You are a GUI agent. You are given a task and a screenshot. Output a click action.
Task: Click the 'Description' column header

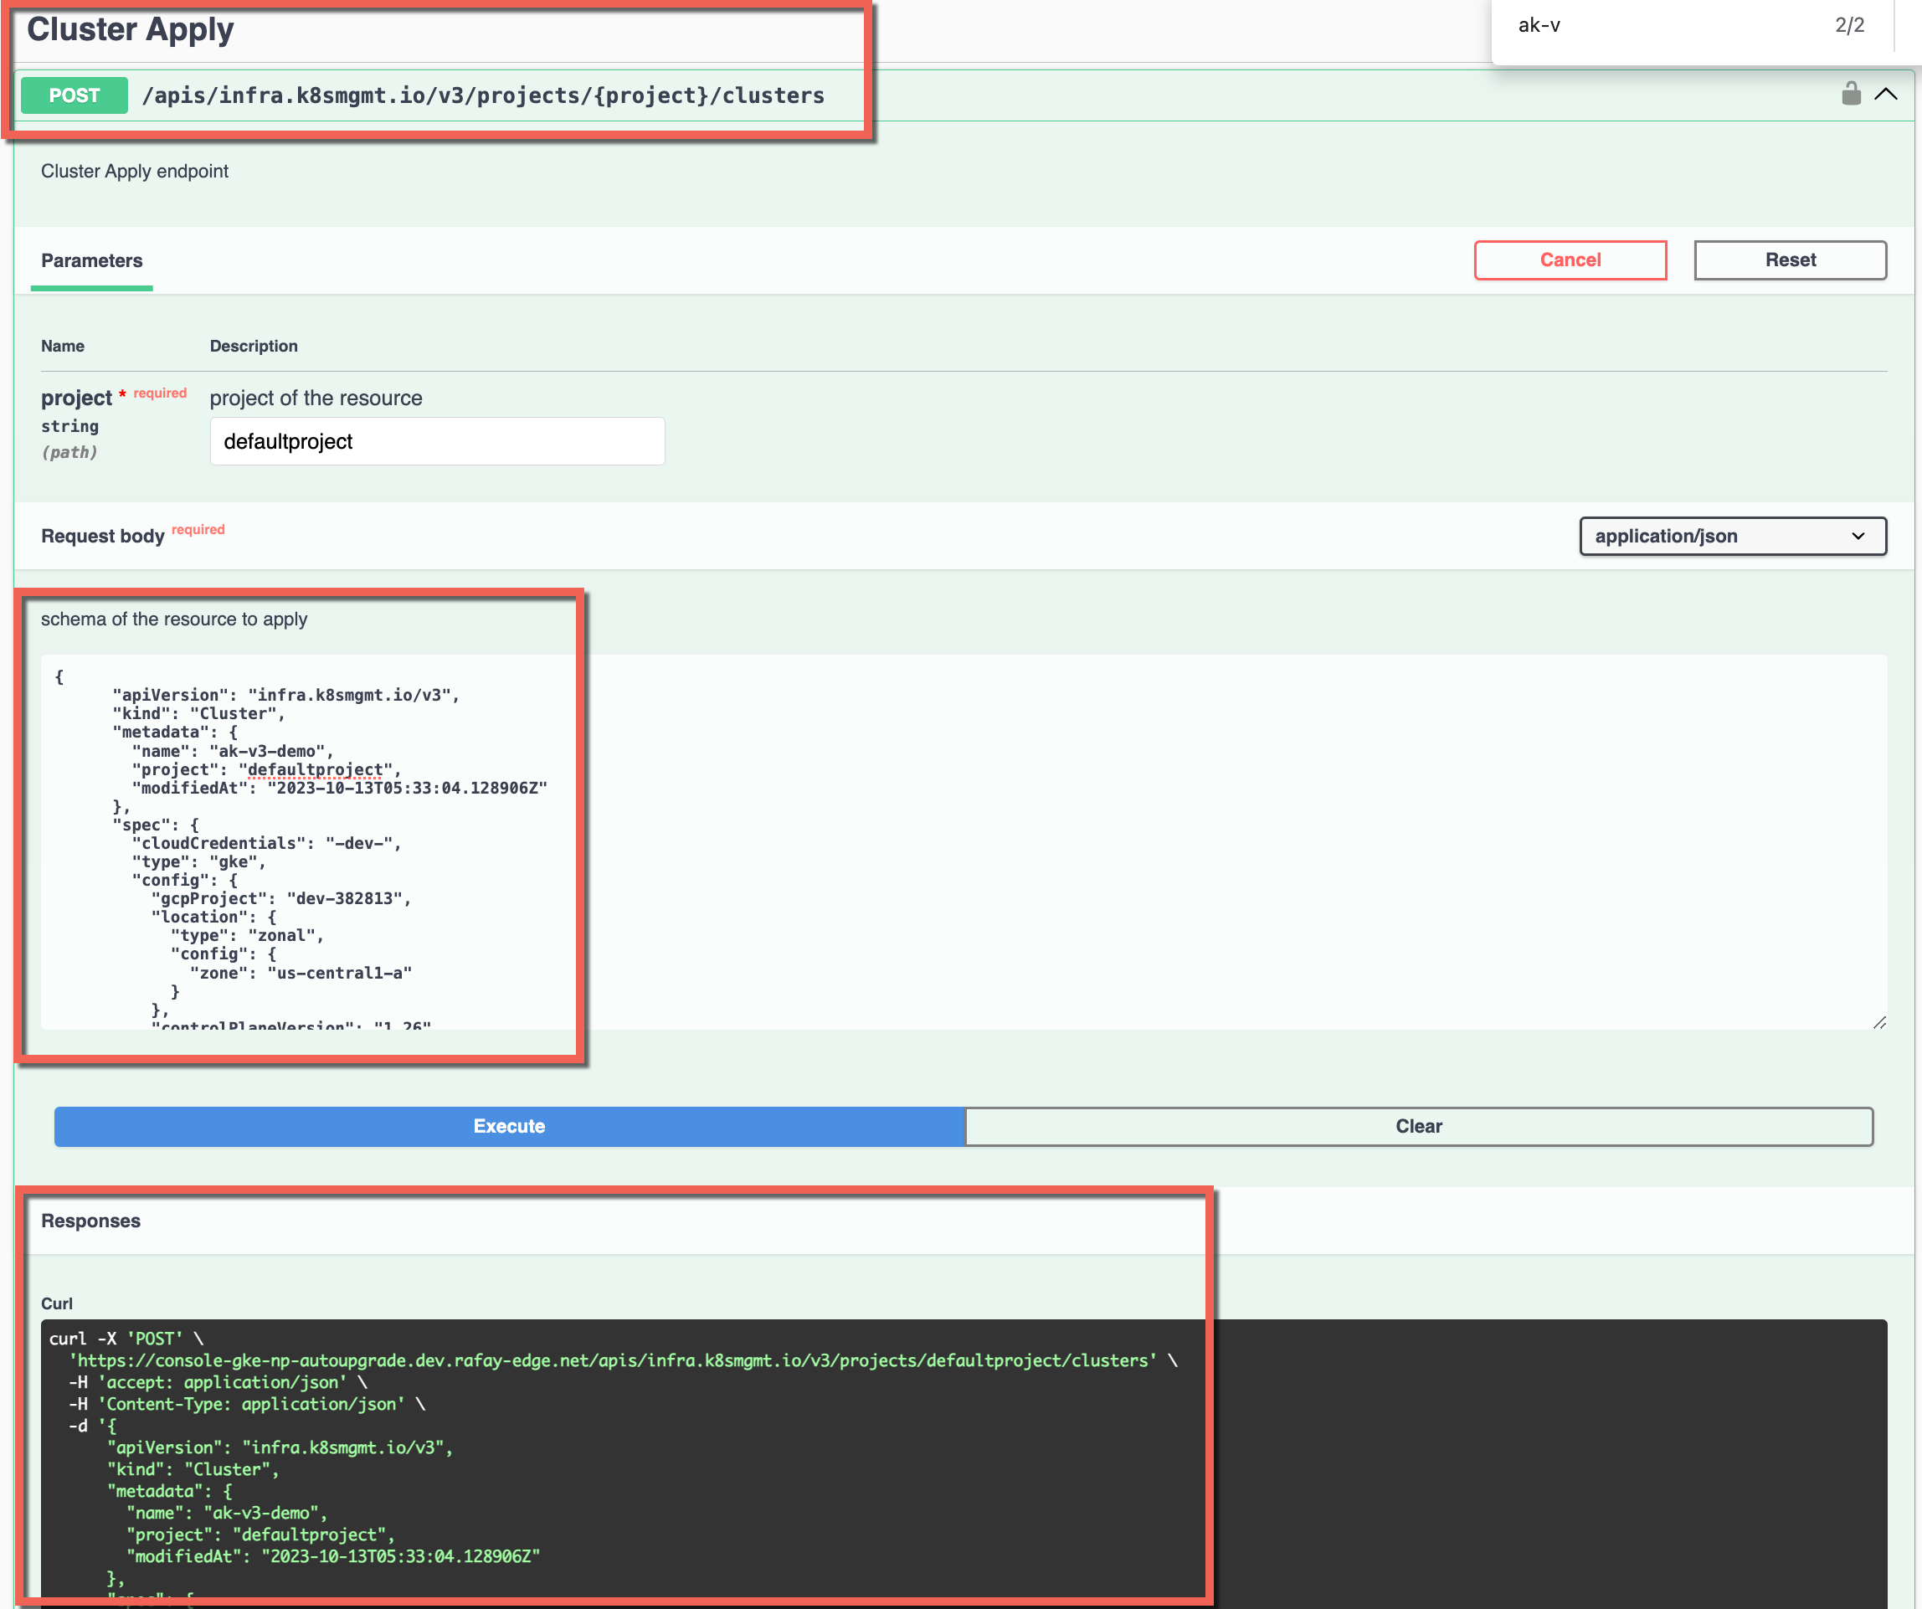tap(254, 346)
